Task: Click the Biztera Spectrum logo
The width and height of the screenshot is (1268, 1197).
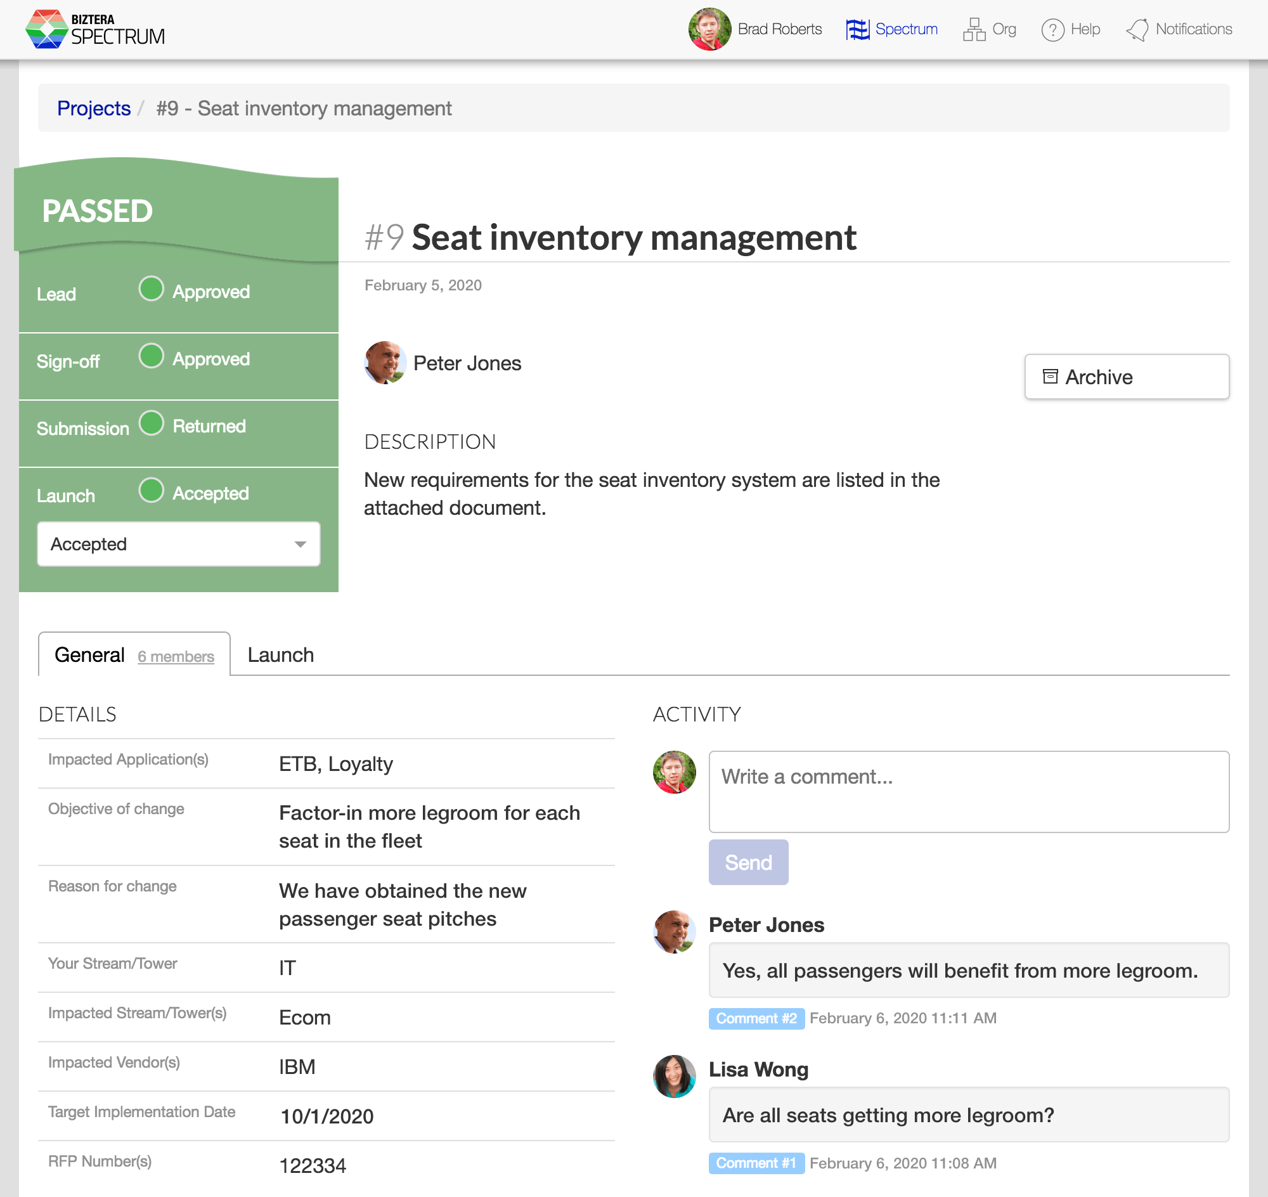Action: click(x=94, y=29)
